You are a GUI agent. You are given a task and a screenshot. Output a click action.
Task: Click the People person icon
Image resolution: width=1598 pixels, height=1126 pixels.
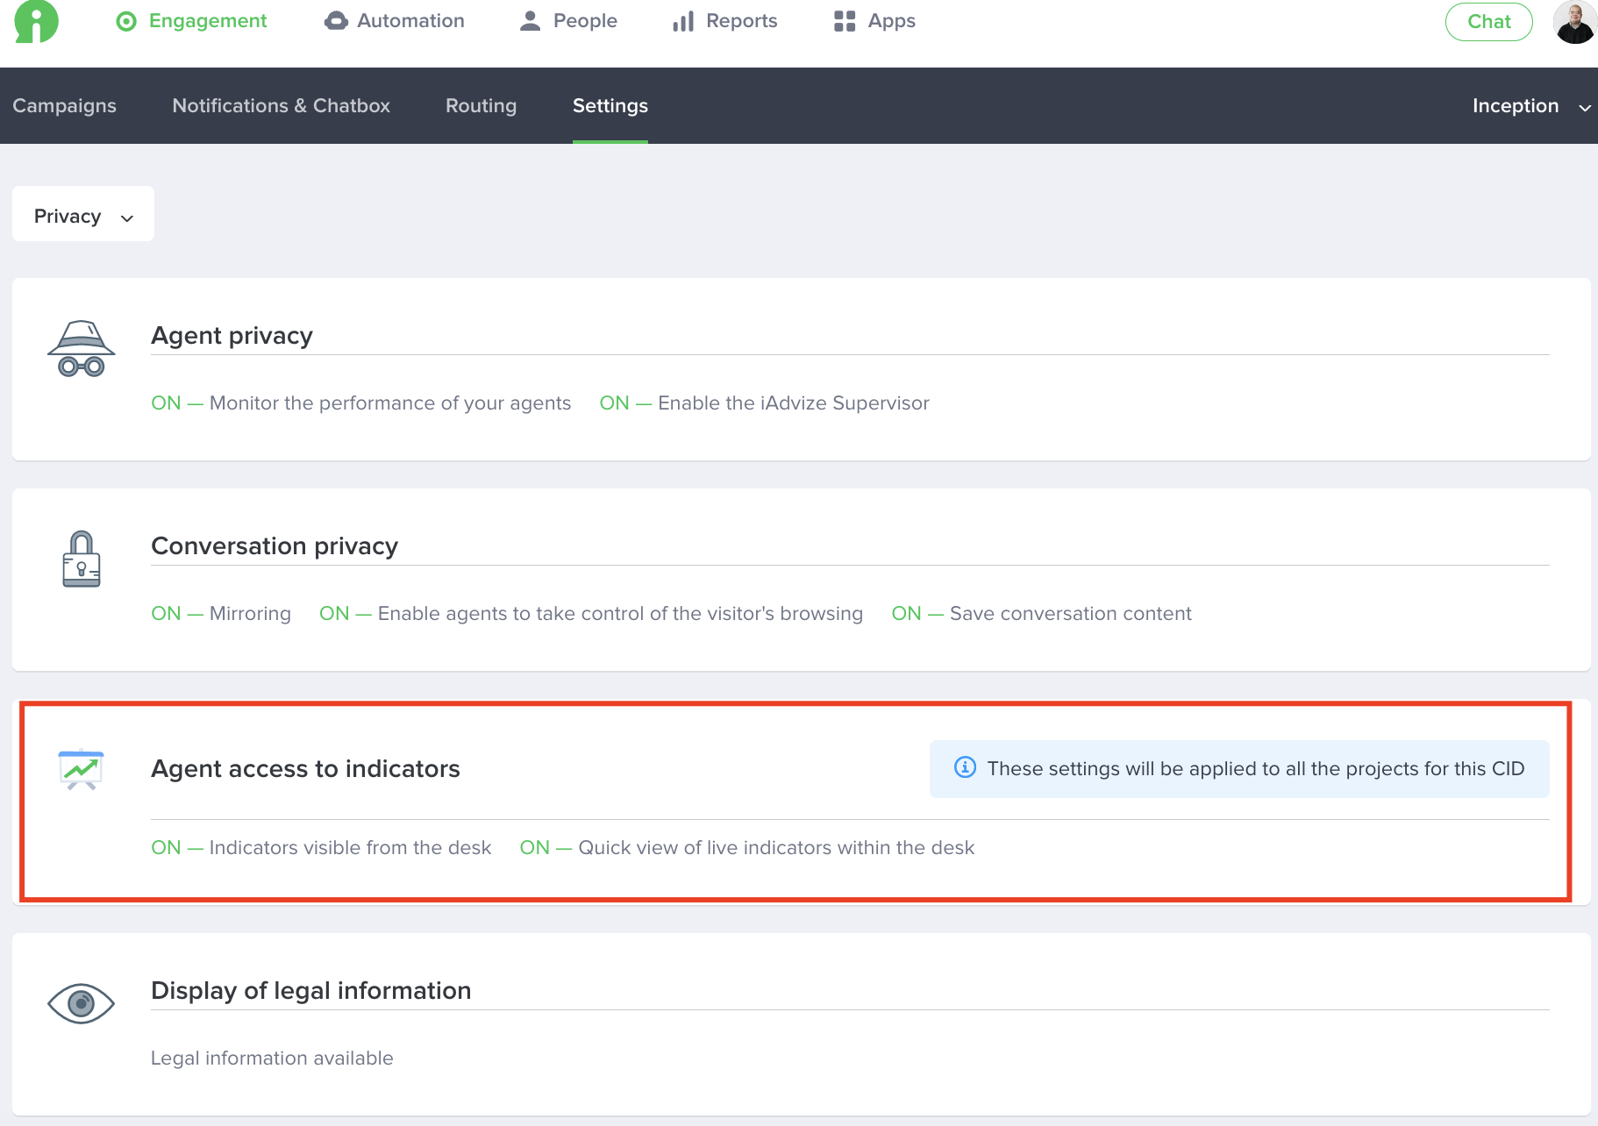530,21
